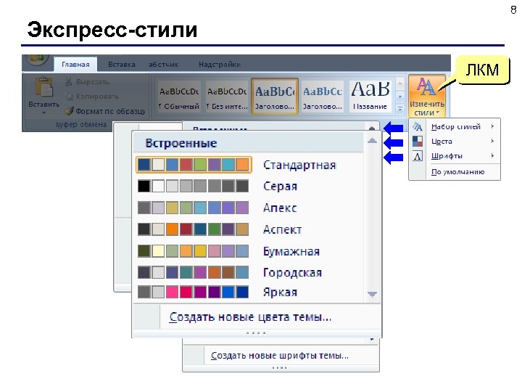Click the Аспект theme label
The width and height of the screenshot is (522, 392).
(282, 229)
